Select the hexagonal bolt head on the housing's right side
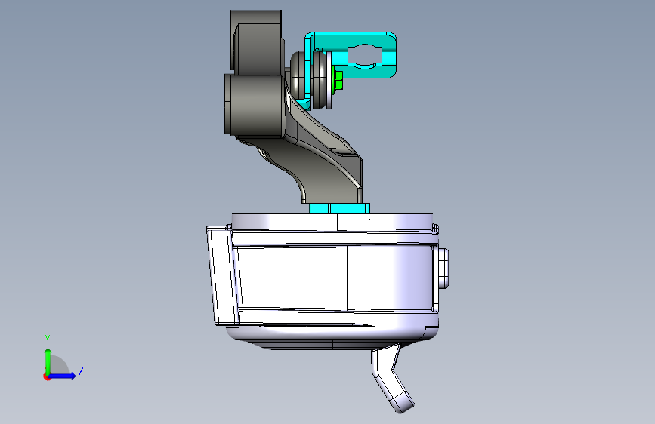655x424 pixels. (x=443, y=268)
